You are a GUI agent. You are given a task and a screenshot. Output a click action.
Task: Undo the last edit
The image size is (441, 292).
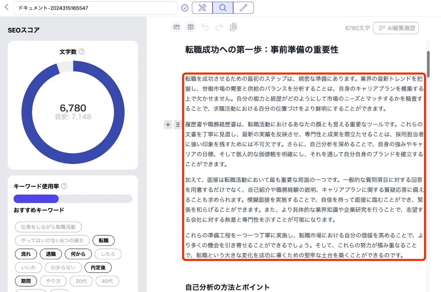(x=205, y=27)
